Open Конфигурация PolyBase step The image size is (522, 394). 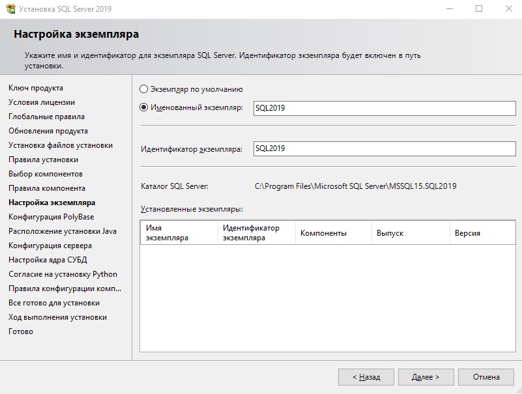coord(51,217)
